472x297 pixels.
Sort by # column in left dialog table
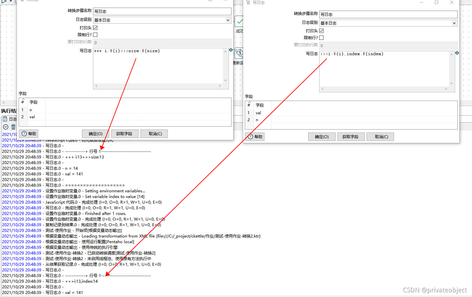point(23,102)
